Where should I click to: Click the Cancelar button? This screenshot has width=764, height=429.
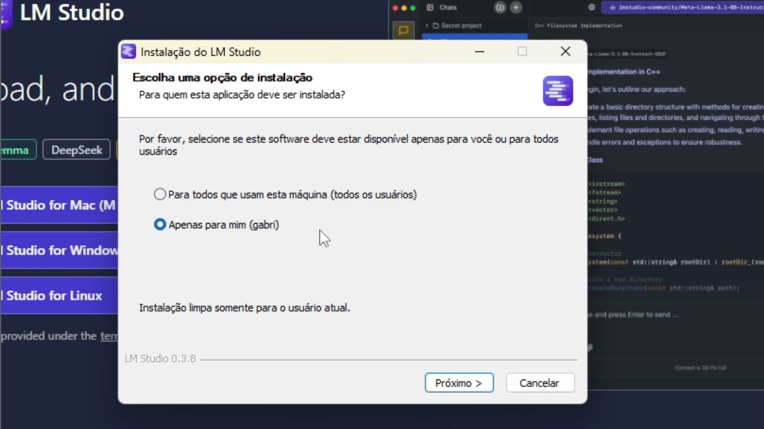click(x=540, y=383)
